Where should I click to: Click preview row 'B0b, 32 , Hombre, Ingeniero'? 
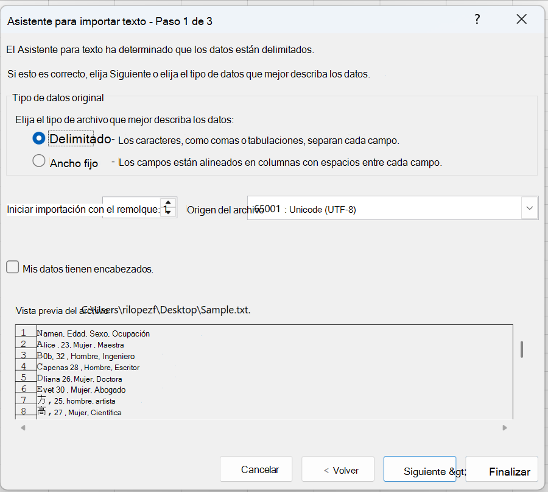point(86,356)
